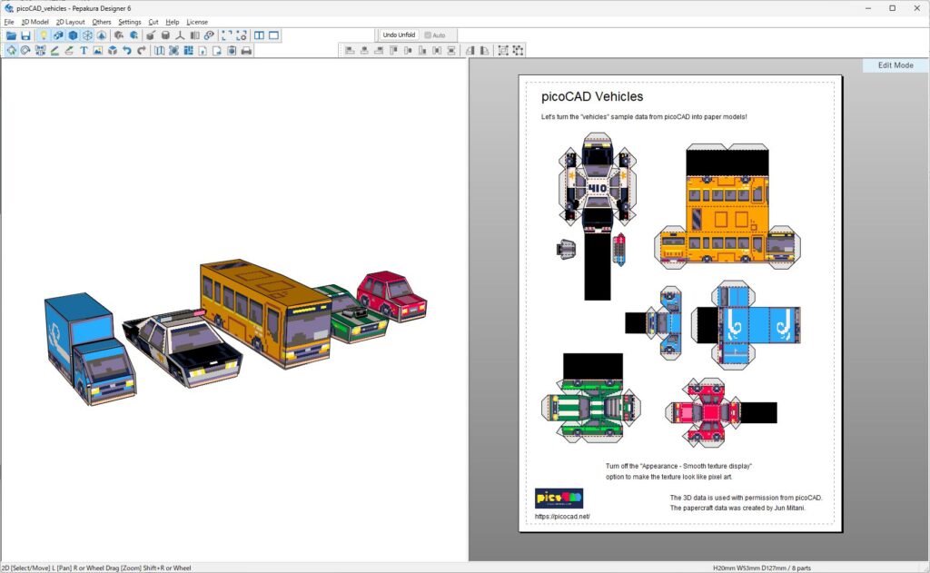Open the 2D Layout menu
Screen dimensions: 930x573
[x=70, y=22]
